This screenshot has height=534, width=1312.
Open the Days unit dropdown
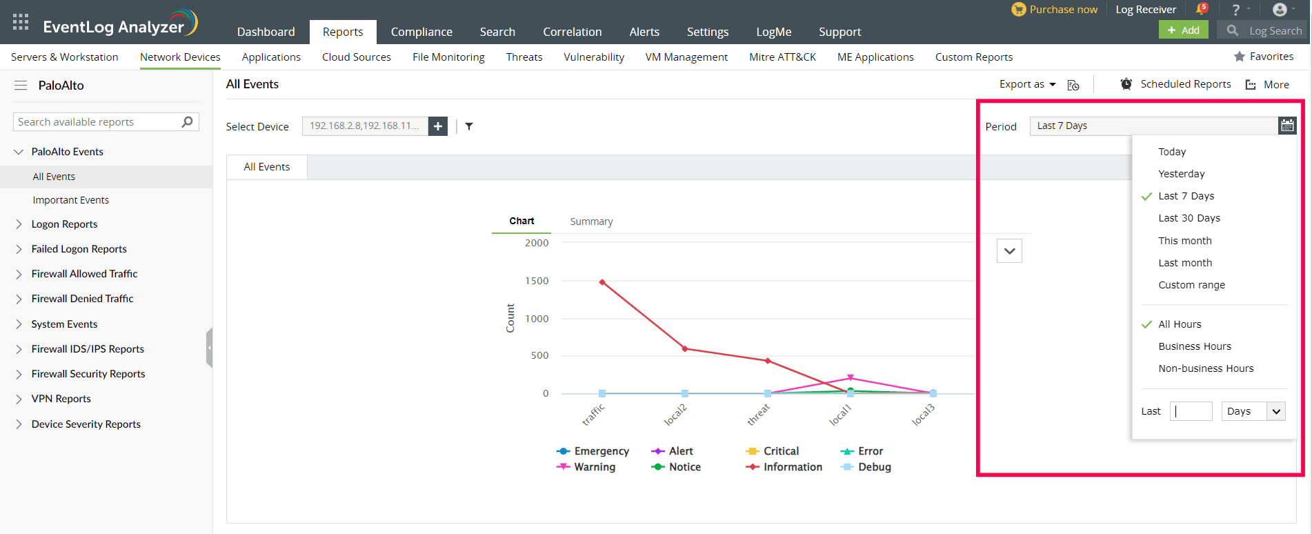click(x=1253, y=411)
